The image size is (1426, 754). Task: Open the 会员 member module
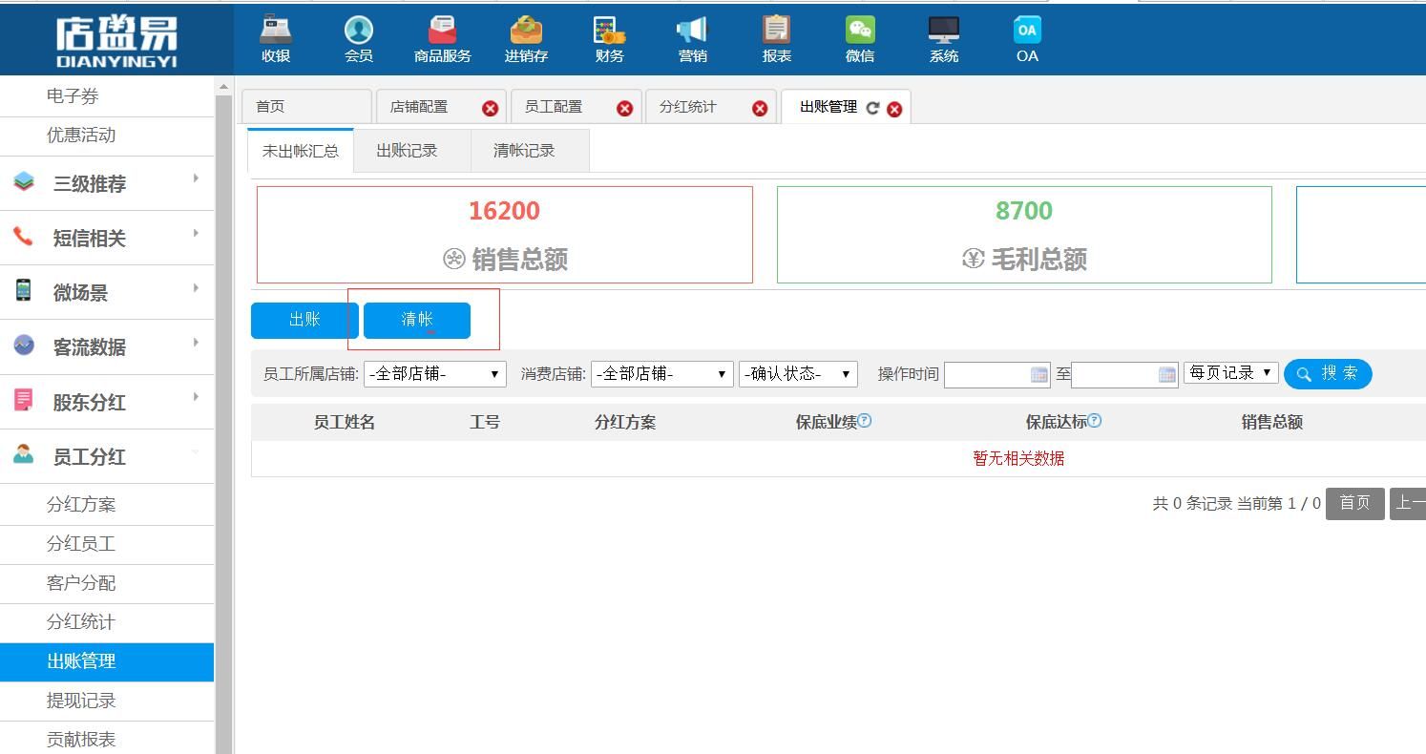pos(359,39)
